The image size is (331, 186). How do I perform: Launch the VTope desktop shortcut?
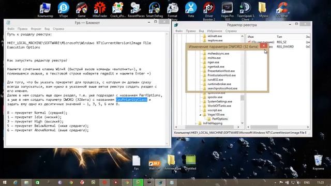point(63,9)
